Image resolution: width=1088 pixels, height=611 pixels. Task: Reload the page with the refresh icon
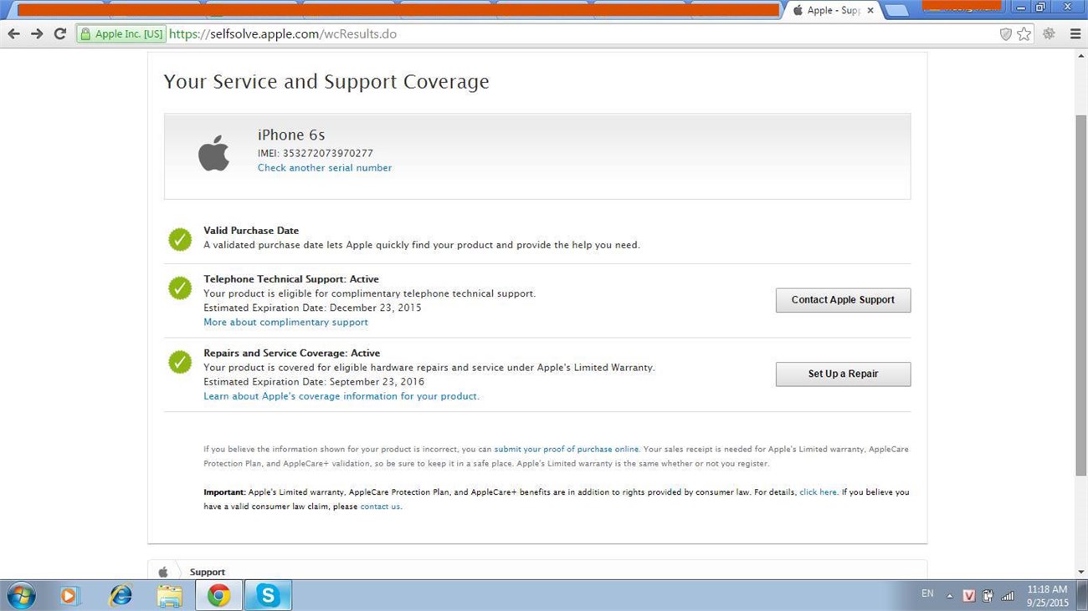(x=60, y=34)
